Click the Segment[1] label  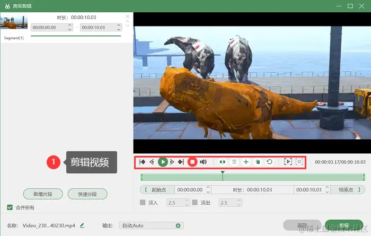point(14,38)
